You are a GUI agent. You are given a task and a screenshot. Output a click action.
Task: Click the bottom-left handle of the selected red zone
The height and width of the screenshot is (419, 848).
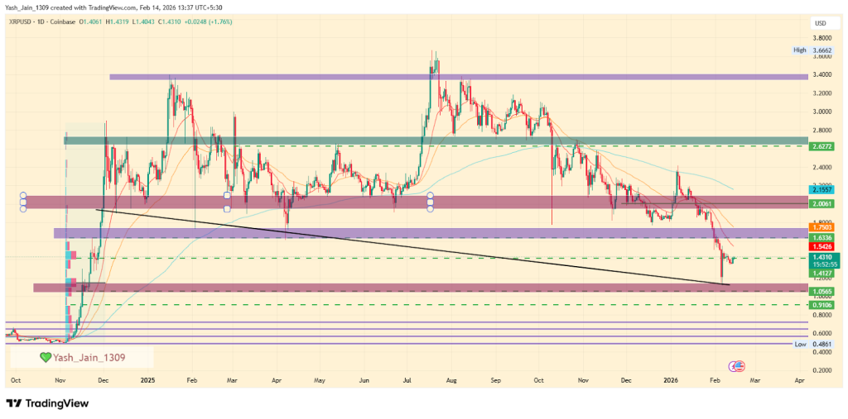click(22, 208)
